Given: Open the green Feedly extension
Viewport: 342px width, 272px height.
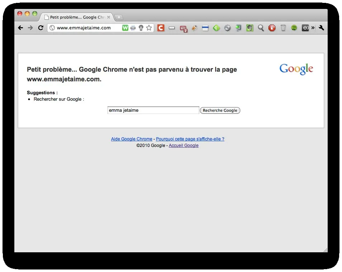Looking at the screenshot, I should tap(217, 28).
